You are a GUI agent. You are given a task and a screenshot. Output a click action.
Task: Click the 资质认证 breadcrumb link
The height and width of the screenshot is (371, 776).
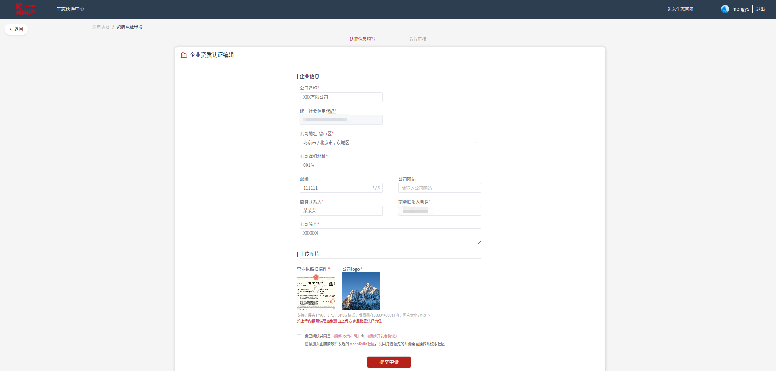pyautogui.click(x=101, y=27)
